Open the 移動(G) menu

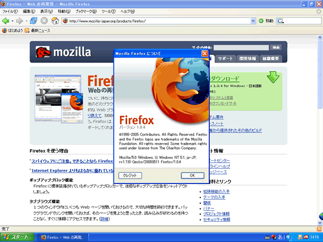64,12
